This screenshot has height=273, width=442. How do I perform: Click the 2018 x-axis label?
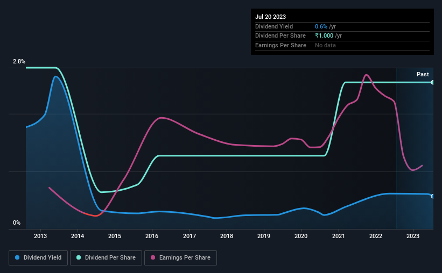pos(227,236)
